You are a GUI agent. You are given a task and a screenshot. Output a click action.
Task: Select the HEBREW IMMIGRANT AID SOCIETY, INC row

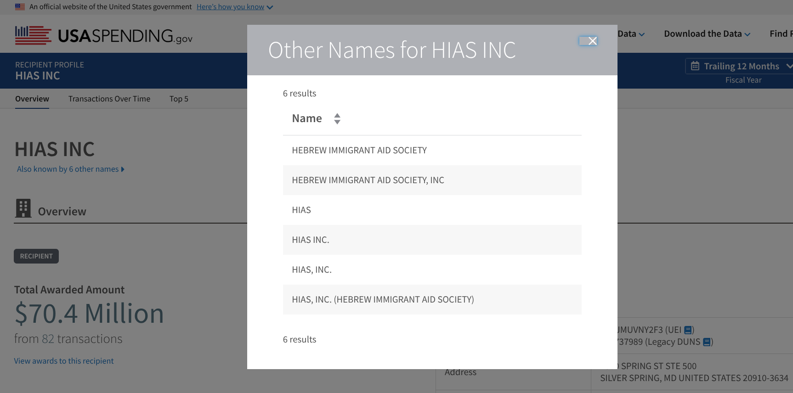pyautogui.click(x=432, y=180)
